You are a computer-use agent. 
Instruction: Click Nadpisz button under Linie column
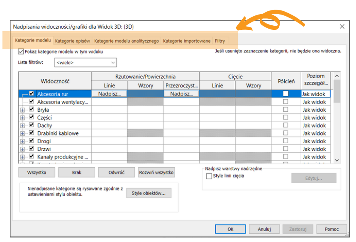click(109, 94)
